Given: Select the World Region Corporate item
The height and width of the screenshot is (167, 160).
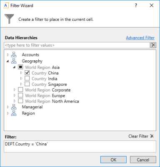Looking at the screenshot, I should tap(48, 90).
